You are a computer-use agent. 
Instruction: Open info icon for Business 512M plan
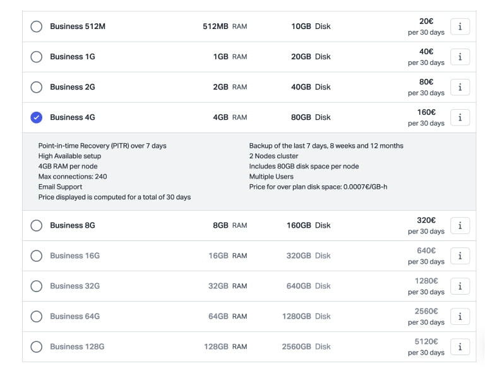460,26
